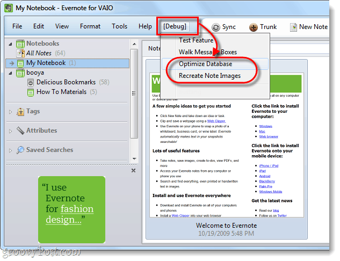Click the Notebooks root icon
Image resolution: width=340 pixels, height=261 pixels.
(20, 44)
